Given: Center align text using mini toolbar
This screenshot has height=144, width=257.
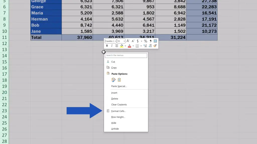Looking at the screenshot, I should [117, 46].
